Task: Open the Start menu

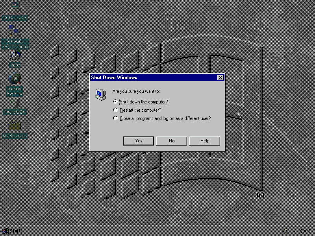Action: tap(11, 231)
